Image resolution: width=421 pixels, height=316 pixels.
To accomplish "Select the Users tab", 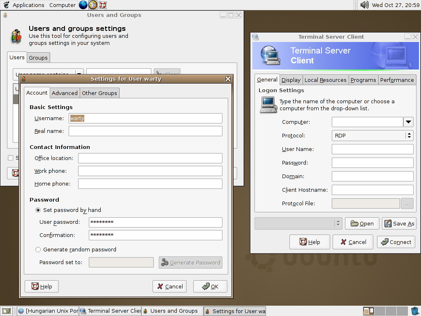I will tap(17, 57).
